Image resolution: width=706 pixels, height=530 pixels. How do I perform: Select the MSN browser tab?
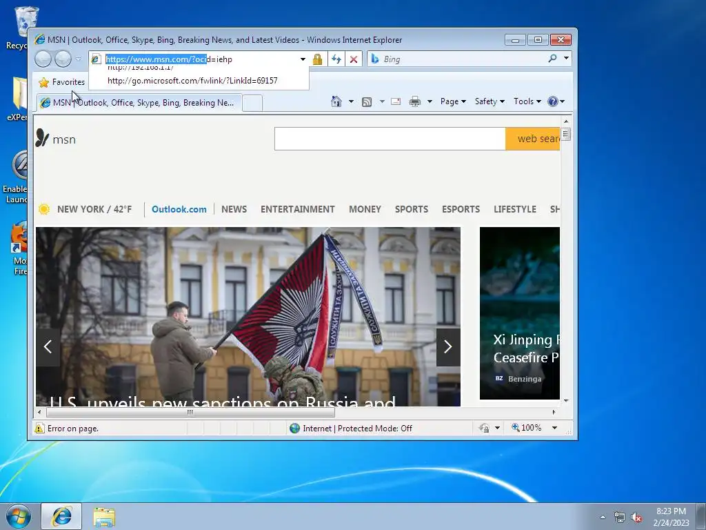coord(139,103)
